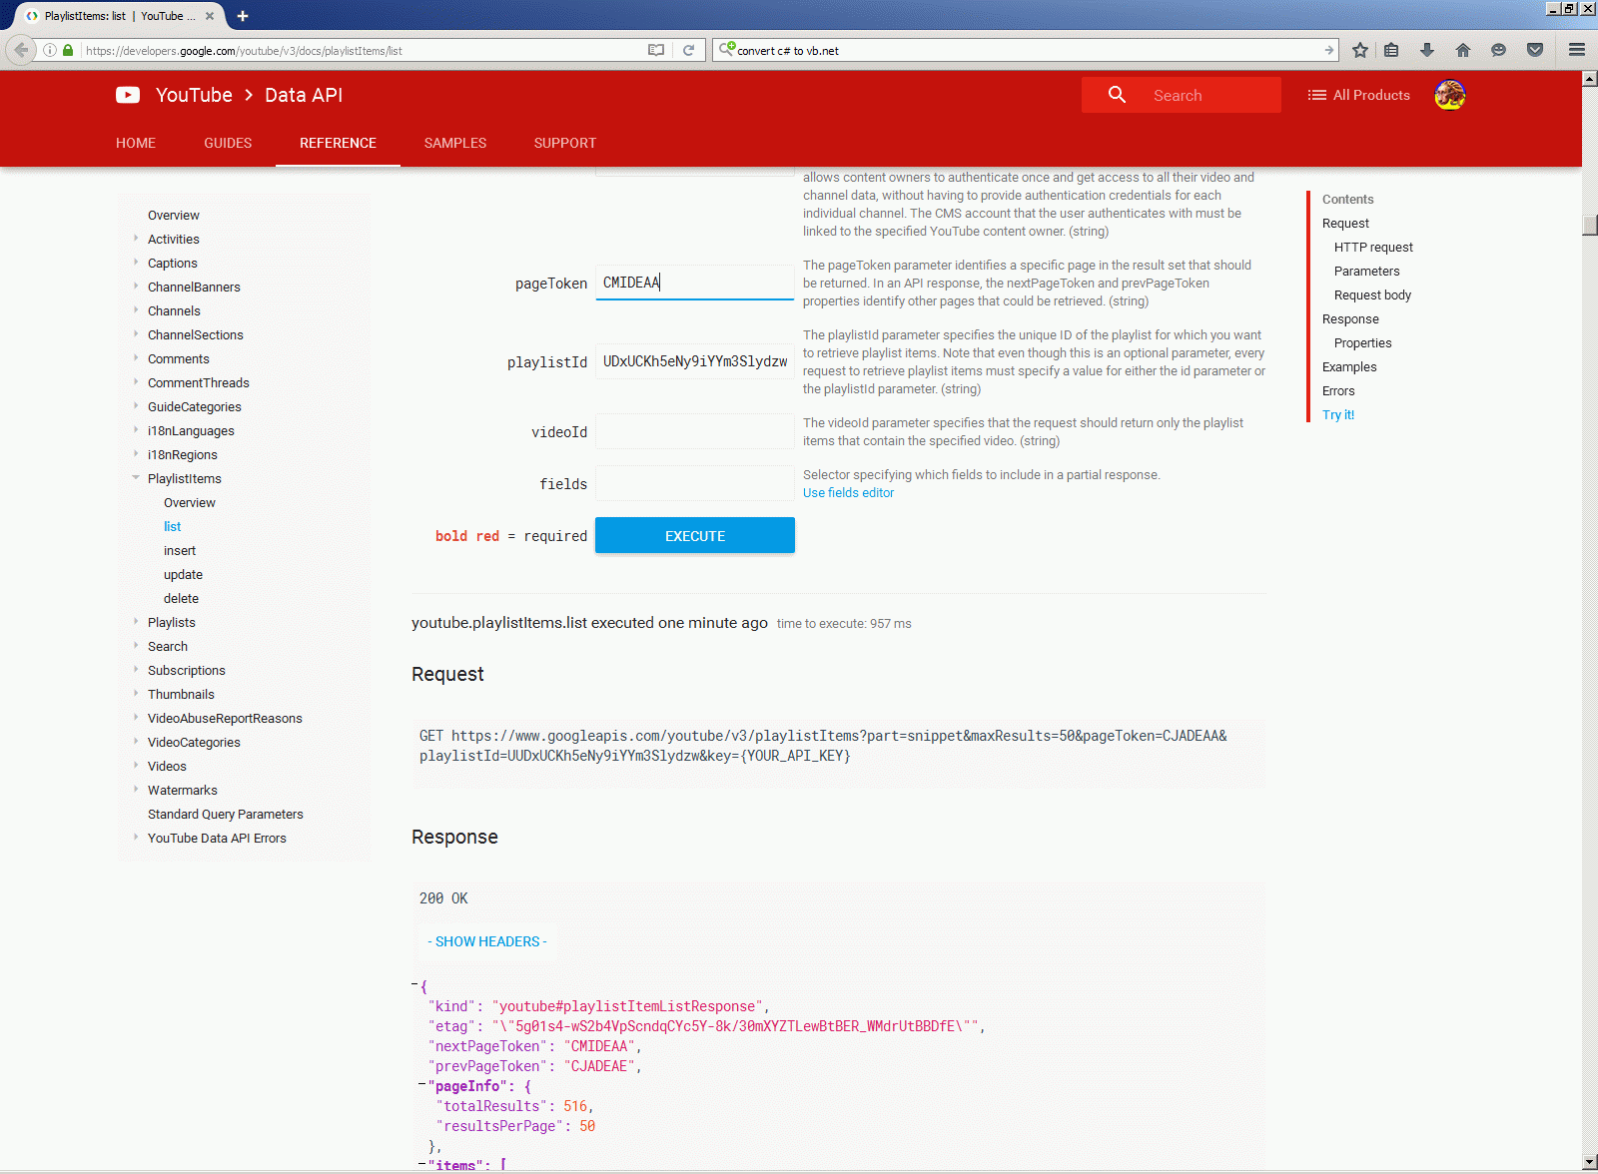Collapse the PlaylistItems sidebar section
This screenshot has width=1598, height=1174.
[x=136, y=477]
